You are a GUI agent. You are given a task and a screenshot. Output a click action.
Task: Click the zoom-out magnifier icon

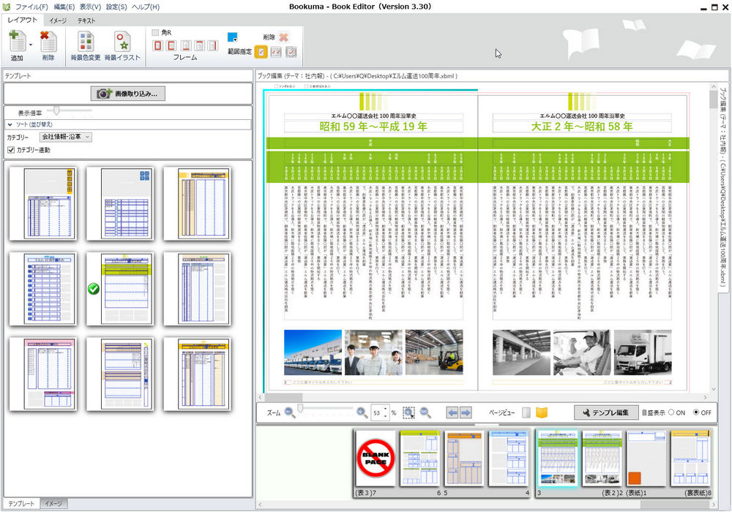(x=290, y=413)
